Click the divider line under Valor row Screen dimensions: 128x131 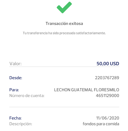tap(64, 67)
